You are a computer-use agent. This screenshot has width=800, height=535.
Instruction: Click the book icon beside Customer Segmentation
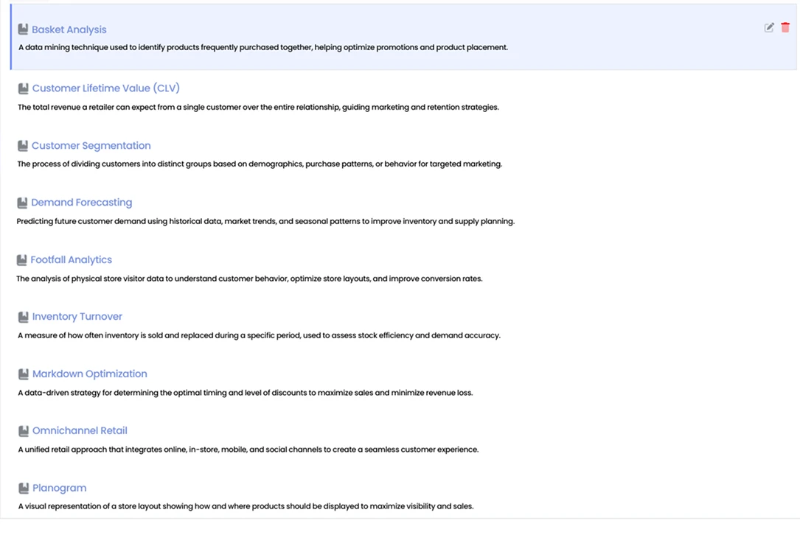(x=23, y=146)
